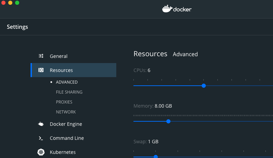The image size is (273, 158).
Task: Click the Resources disk icon in sidebar
Action: click(41, 70)
